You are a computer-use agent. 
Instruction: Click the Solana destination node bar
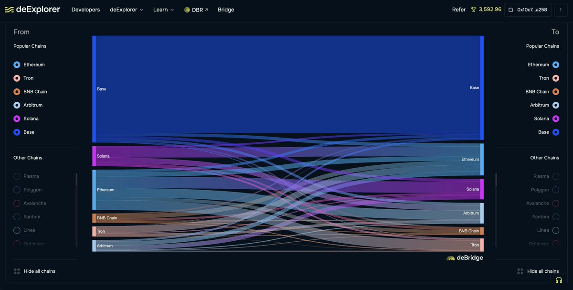(x=482, y=189)
